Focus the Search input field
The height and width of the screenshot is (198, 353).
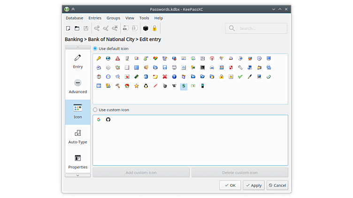coord(261,29)
